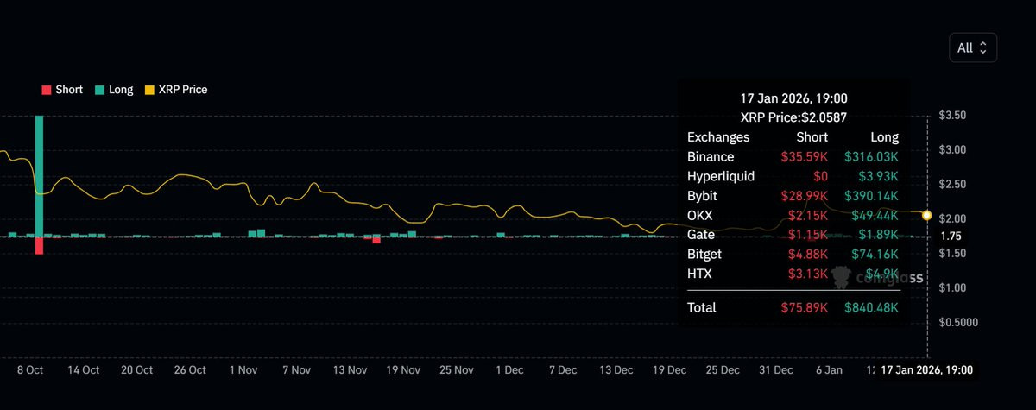The width and height of the screenshot is (1036, 410).
Task: Click the 19 Dec date axis label
Action: [x=669, y=369]
